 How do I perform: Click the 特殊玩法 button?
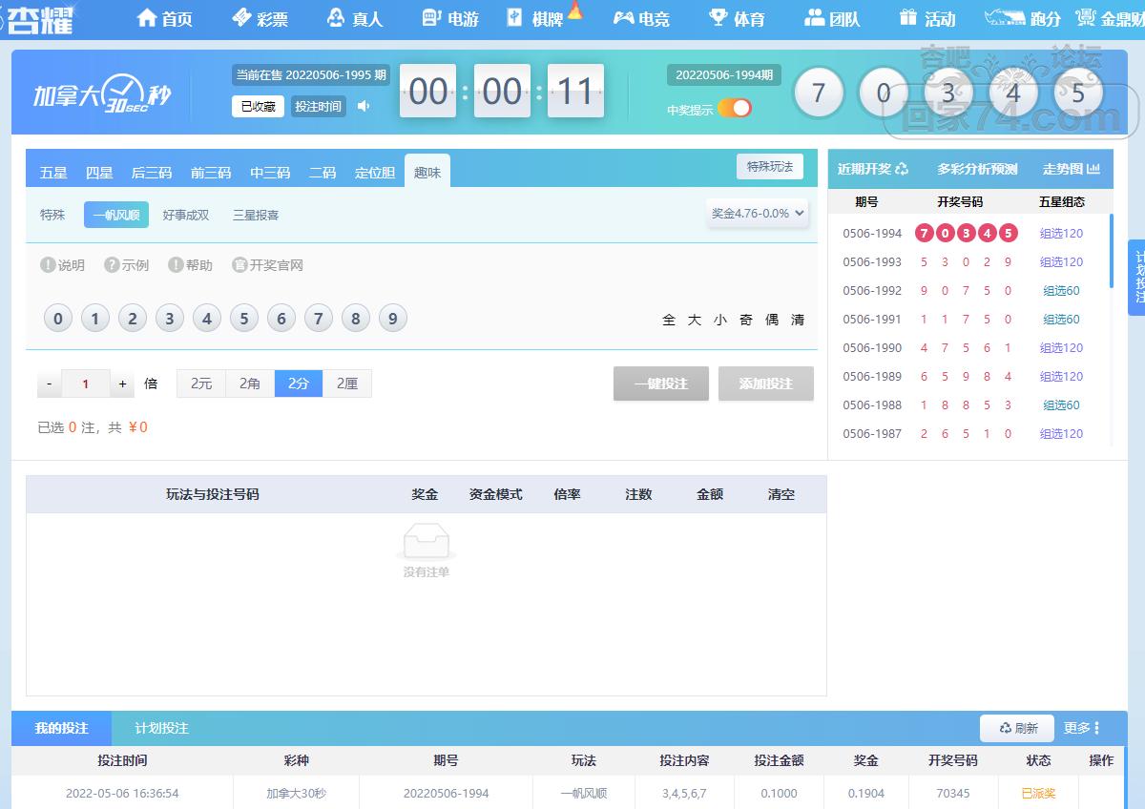tap(770, 166)
